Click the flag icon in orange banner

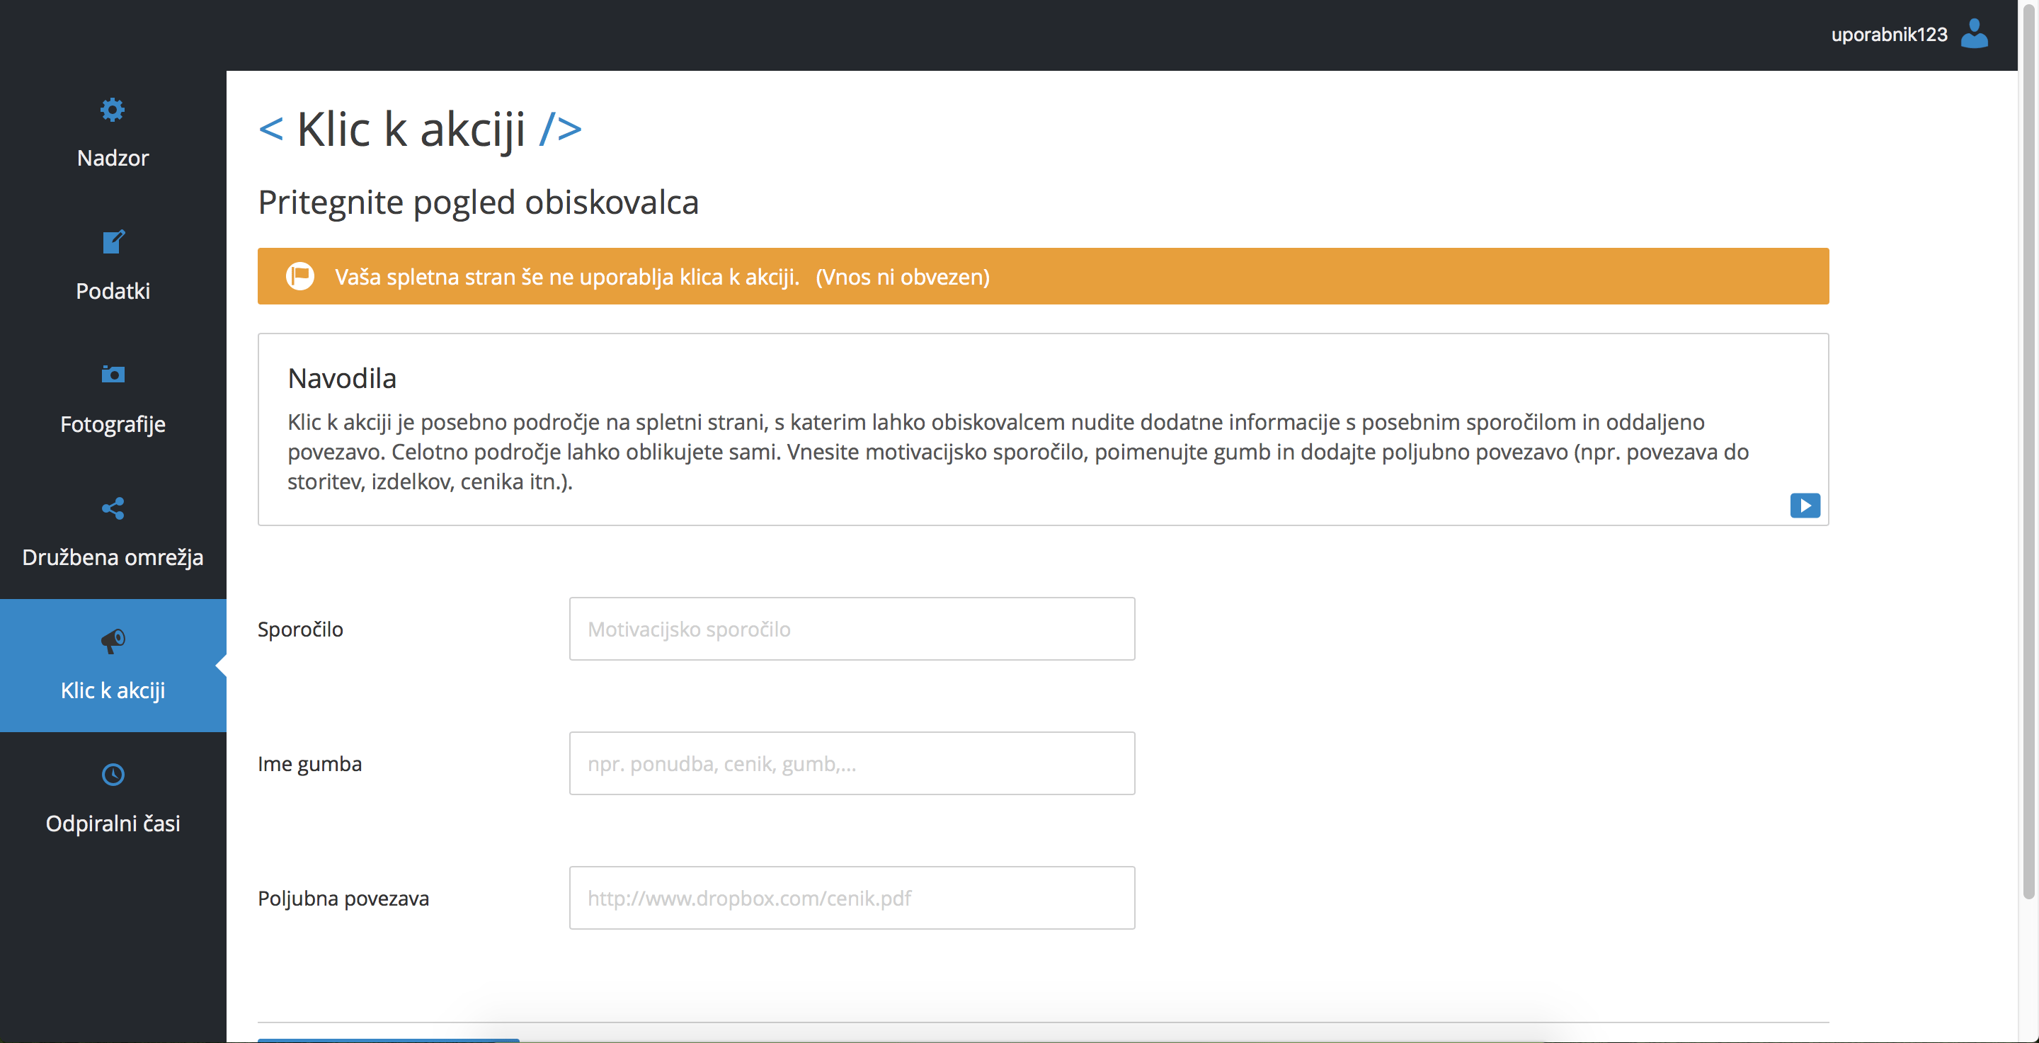coord(300,276)
